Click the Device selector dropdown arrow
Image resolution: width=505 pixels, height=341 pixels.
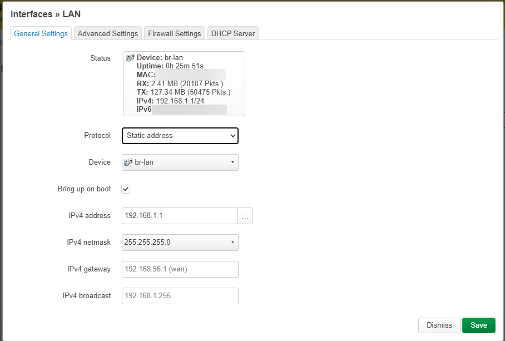232,162
